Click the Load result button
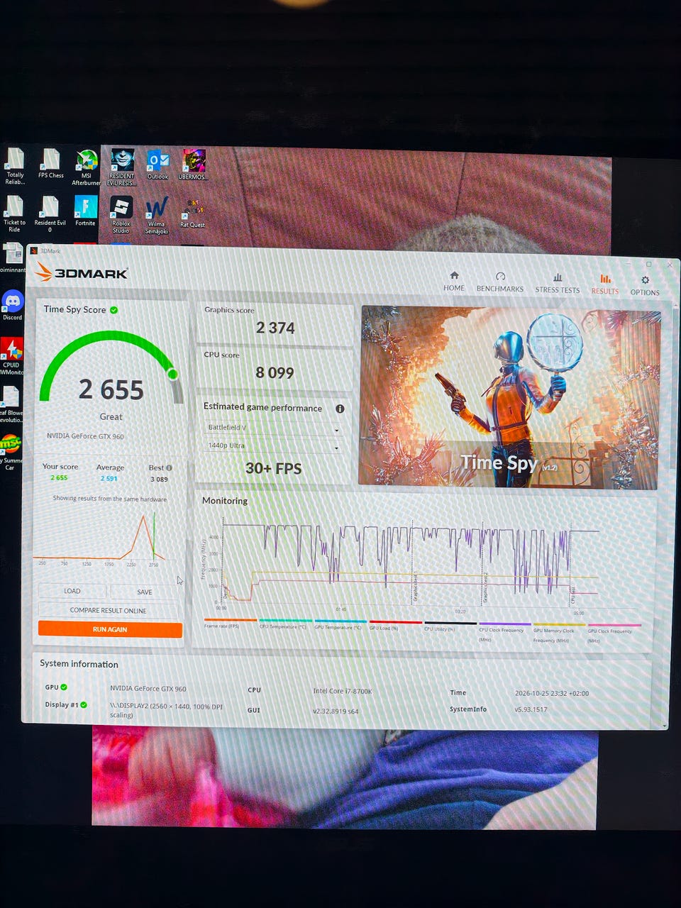Image resolution: width=681 pixels, height=908 pixels. pos(72,591)
